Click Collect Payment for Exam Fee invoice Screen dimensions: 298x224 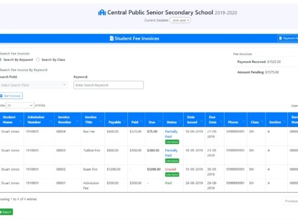pyautogui.click(x=172, y=175)
